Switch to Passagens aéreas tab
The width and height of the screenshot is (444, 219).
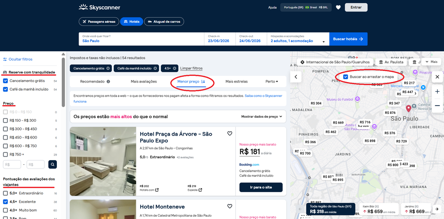(x=99, y=22)
